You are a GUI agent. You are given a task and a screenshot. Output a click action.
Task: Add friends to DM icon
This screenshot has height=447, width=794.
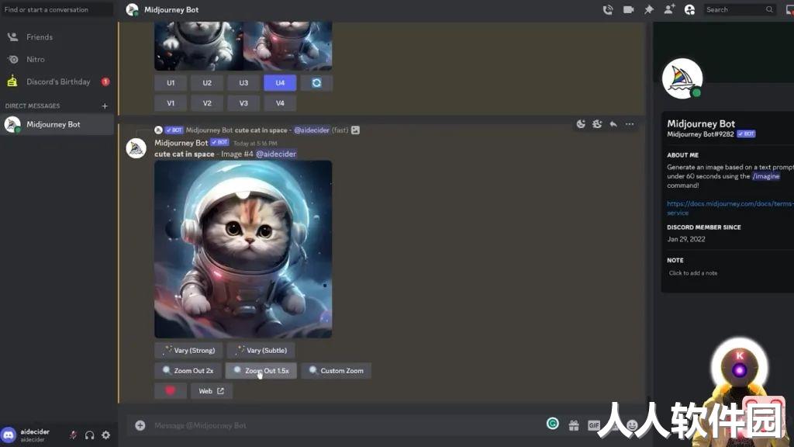[x=669, y=9]
